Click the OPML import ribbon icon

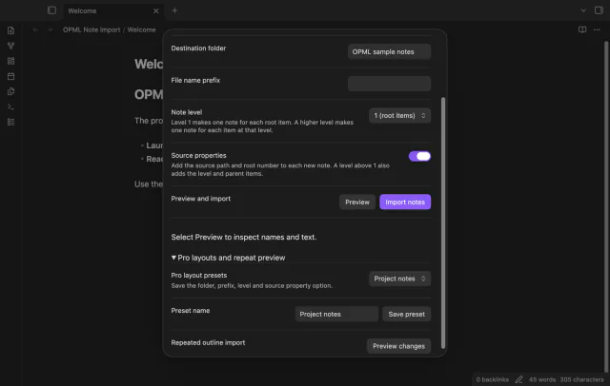click(10, 122)
